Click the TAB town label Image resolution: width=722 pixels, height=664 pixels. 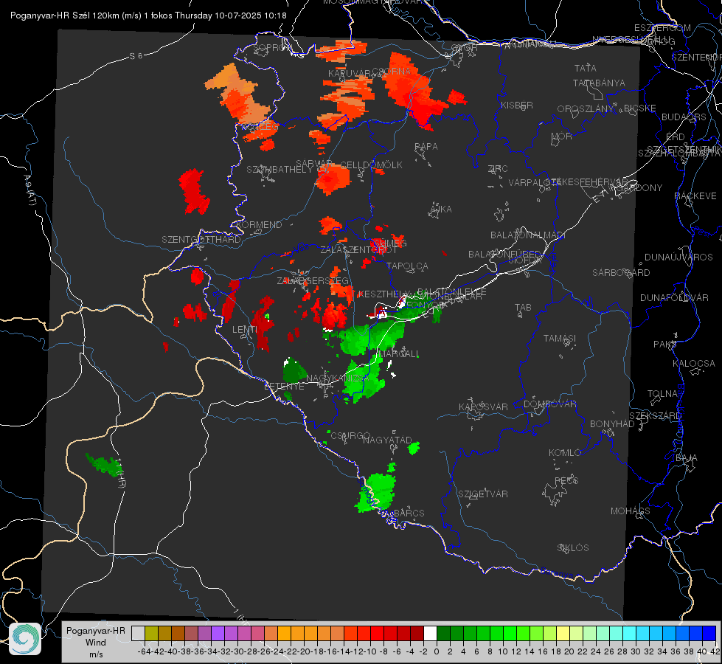[x=523, y=308]
